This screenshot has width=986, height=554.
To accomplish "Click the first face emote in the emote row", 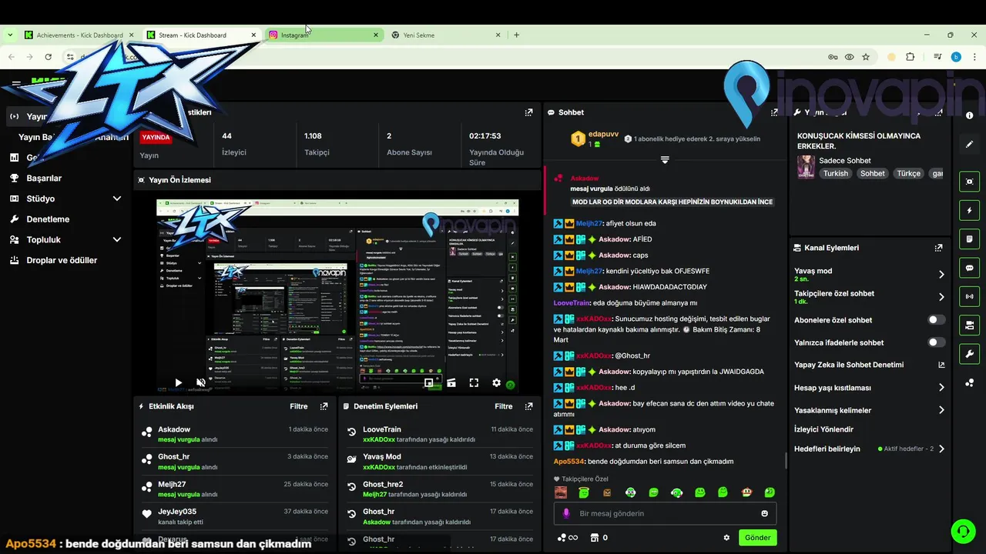I will 561,492.
